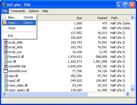
Task: Close the PIM window
Action: (x=132, y=4)
